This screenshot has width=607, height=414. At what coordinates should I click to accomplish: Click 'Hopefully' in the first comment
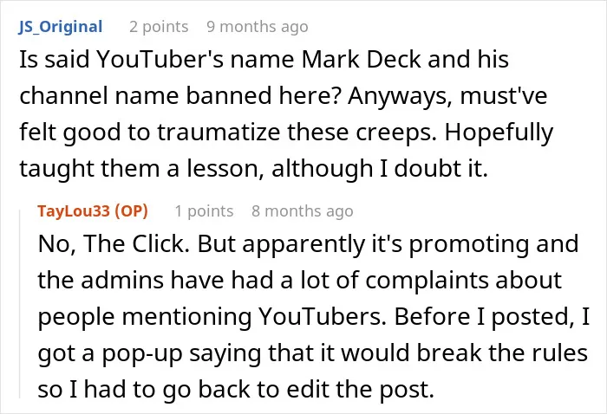pos(499,133)
